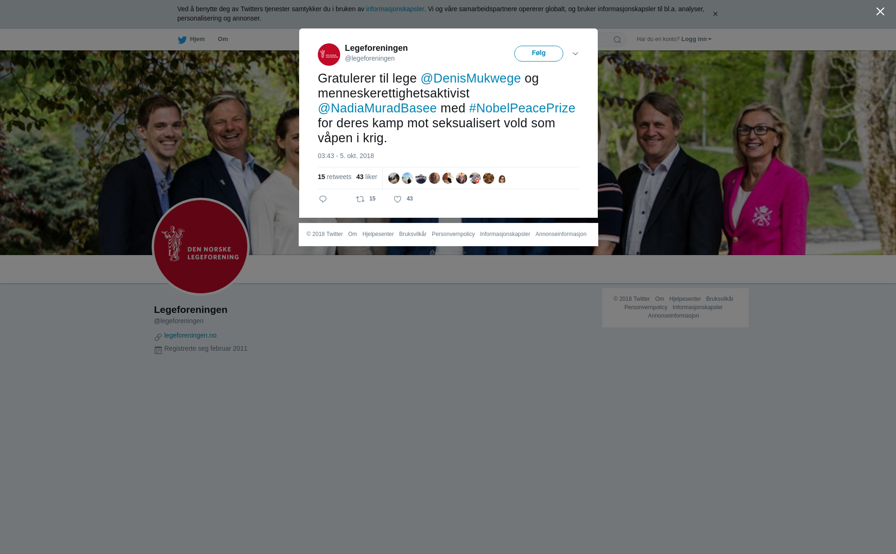This screenshot has height=554, width=896.
Task: Click the search magnifier icon
Action: coord(617,40)
